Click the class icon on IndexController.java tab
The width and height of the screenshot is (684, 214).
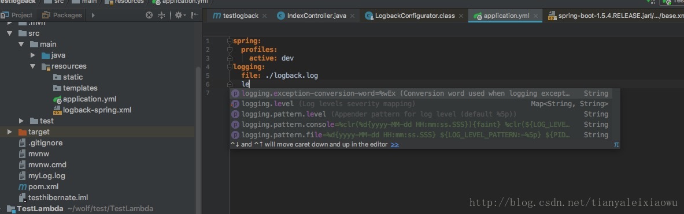pos(281,16)
